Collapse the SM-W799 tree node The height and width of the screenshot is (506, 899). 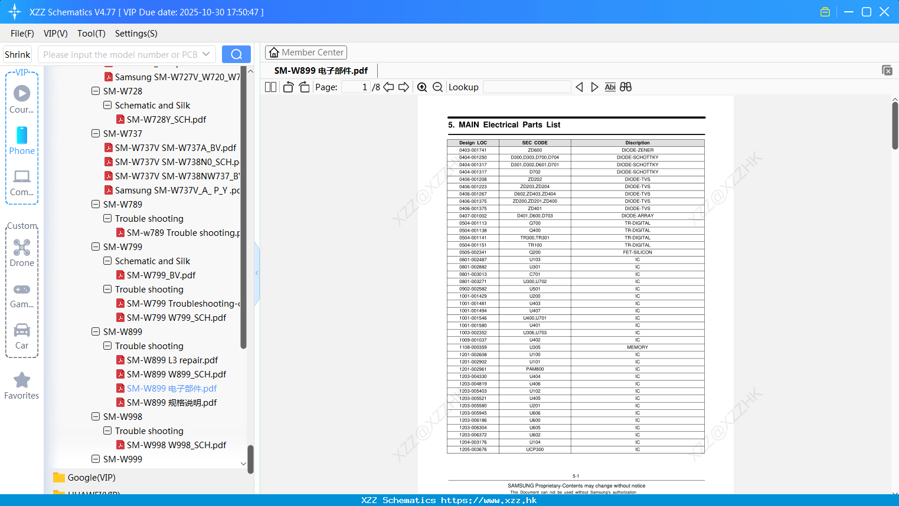(x=96, y=247)
